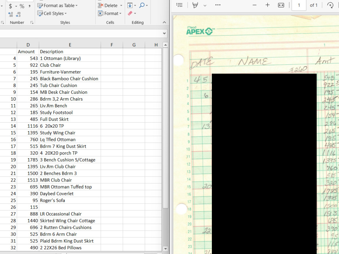This screenshot has width=339, height=254.
Task: Select cell 'Daybed Coverlet'
Action: tap(70, 194)
